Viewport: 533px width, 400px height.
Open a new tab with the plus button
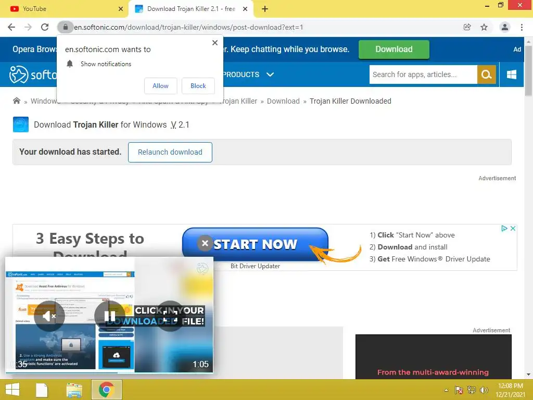[265, 9]
